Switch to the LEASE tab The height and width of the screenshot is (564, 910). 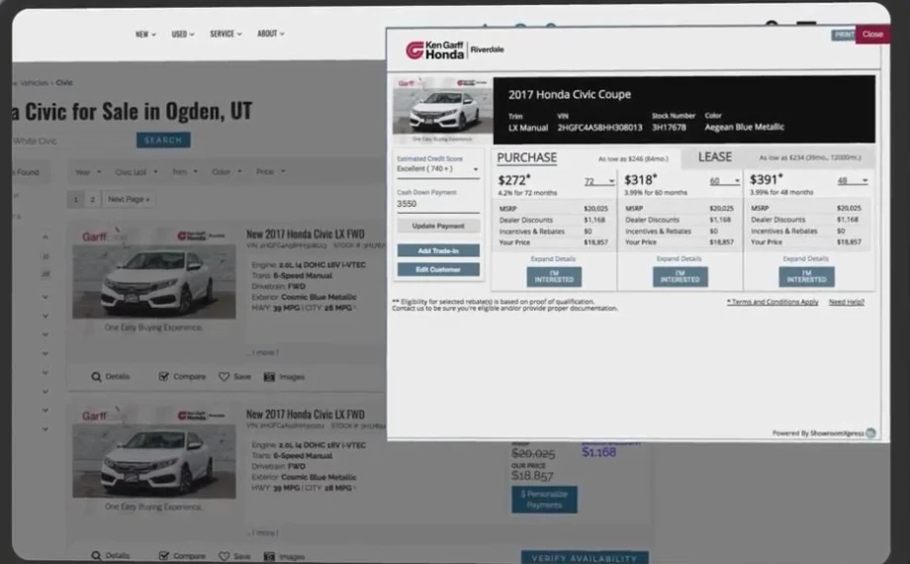click(x=714, y=156)
